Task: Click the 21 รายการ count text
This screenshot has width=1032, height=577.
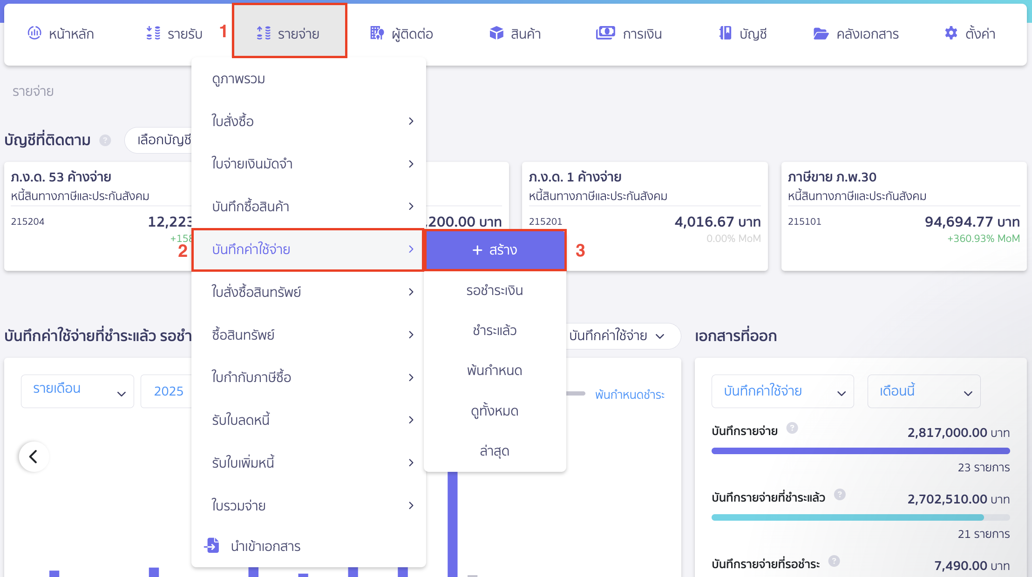Action: point(984,534)
